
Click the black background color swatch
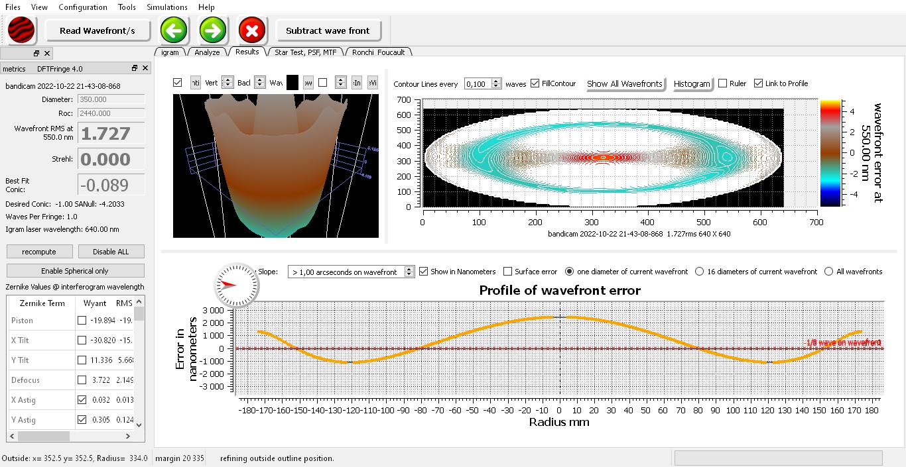(292, 83)
